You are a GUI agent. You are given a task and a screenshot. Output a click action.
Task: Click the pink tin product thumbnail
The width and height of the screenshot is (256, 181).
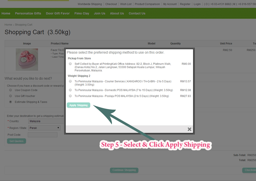coord(27,59)
